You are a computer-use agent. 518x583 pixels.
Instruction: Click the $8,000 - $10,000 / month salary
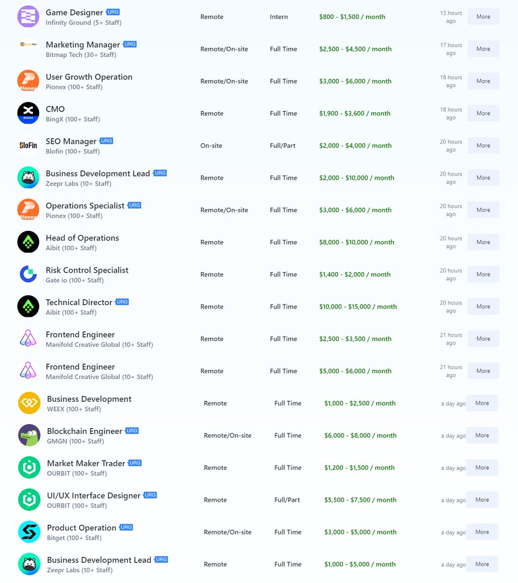pos(357,242)
